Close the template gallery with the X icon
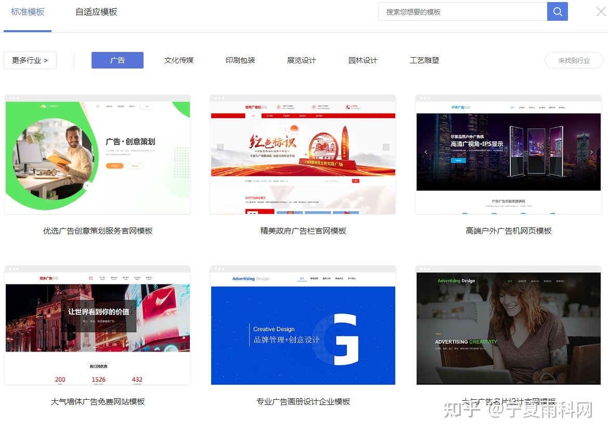This screenshot has height=434, width=608. coord(601,11)
